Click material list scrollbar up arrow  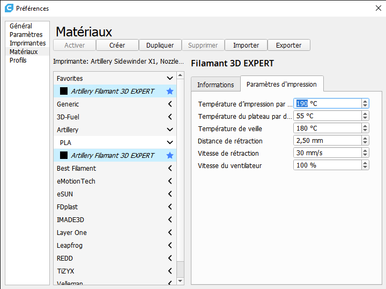tap(180, 75)
